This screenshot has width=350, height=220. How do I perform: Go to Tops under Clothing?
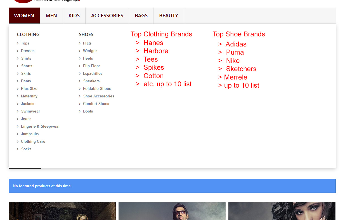coord(25,43)
